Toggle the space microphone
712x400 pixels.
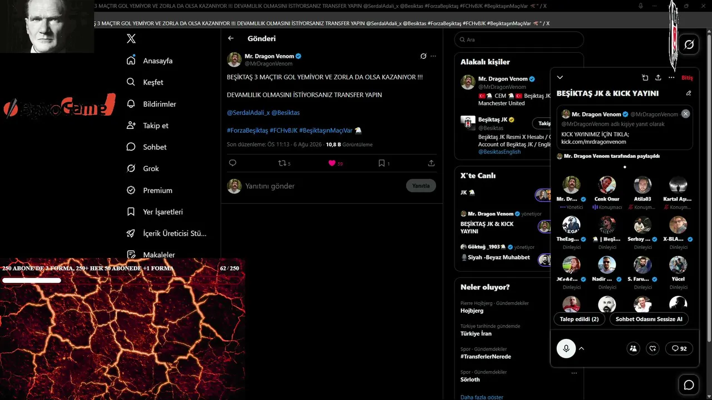[x=566, y=348]
